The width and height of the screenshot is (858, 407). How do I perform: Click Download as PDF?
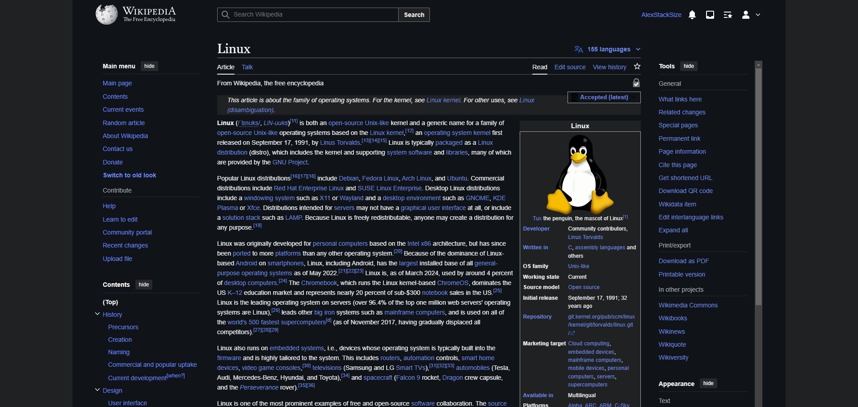[684, 261]
